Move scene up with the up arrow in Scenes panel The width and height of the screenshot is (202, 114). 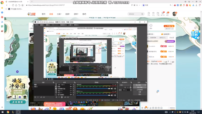[41, 97]
